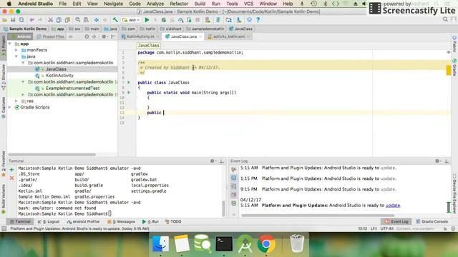The width and height of the screenshot is (458, 257).
Task: Click Collapse All in project panel
Action: [94, 36]
